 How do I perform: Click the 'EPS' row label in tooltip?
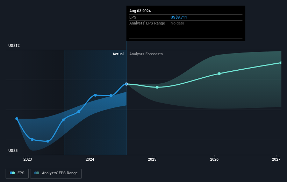(133, 17)
